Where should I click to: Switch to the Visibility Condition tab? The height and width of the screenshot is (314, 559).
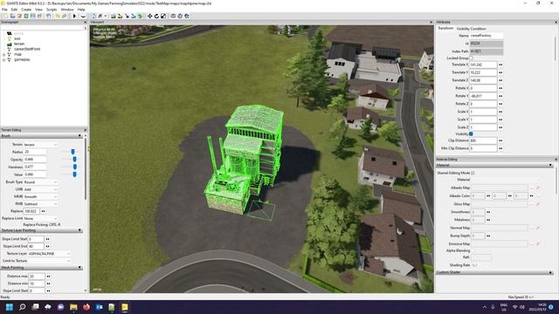pyautogui.click(x=472, y=29)
